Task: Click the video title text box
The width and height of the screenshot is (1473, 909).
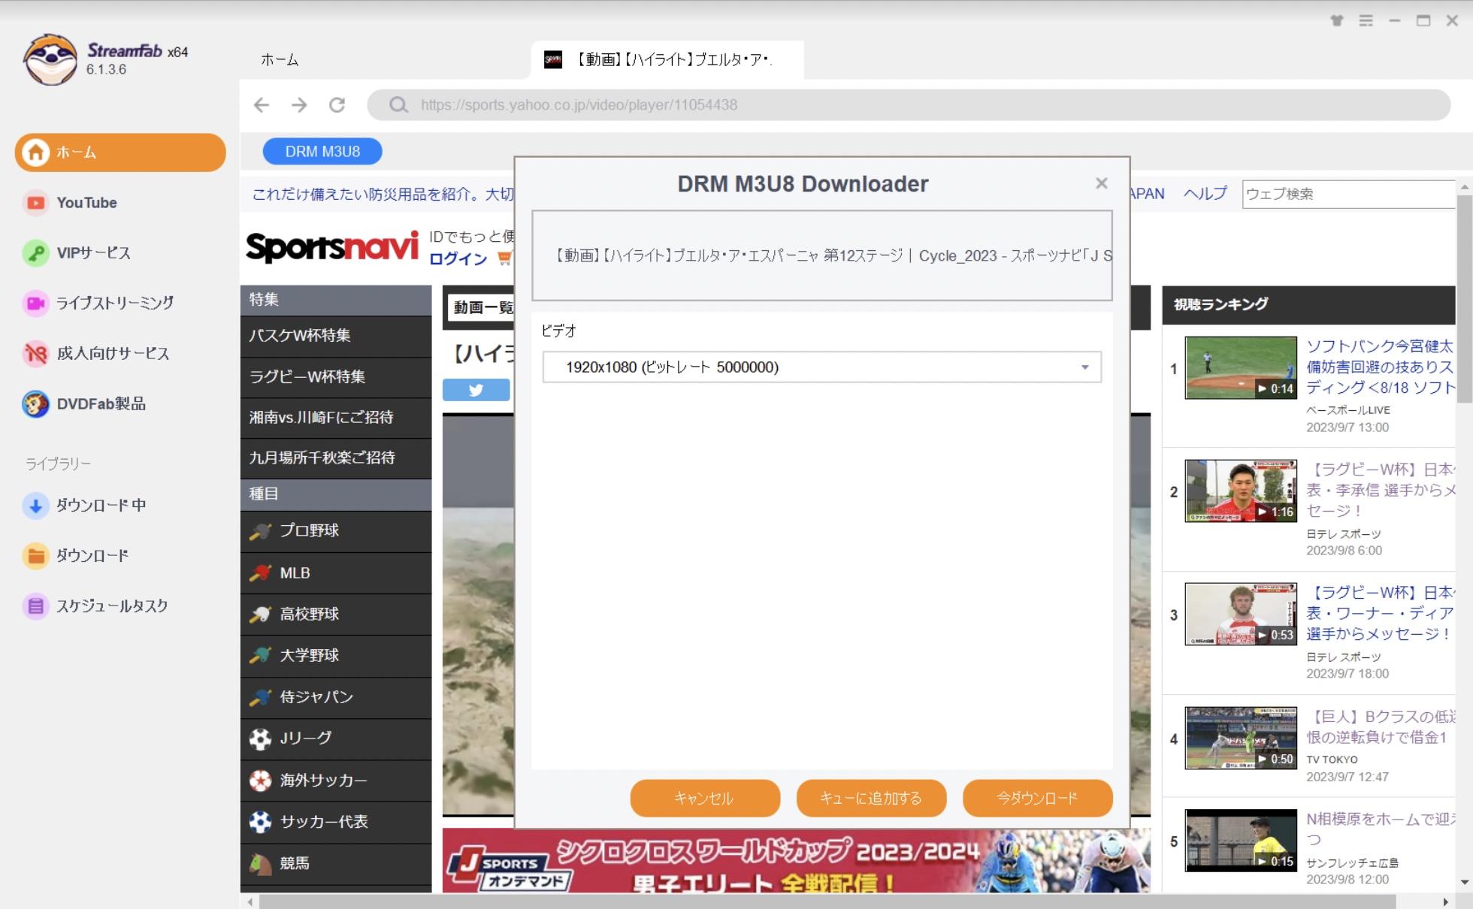Action: [822, 255]
